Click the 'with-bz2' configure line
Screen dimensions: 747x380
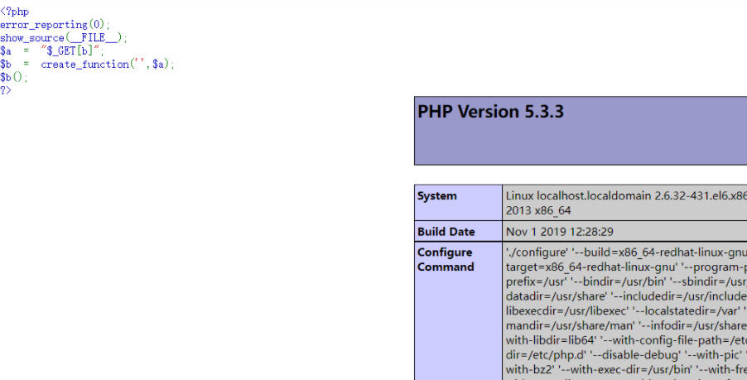click(626, 369)
